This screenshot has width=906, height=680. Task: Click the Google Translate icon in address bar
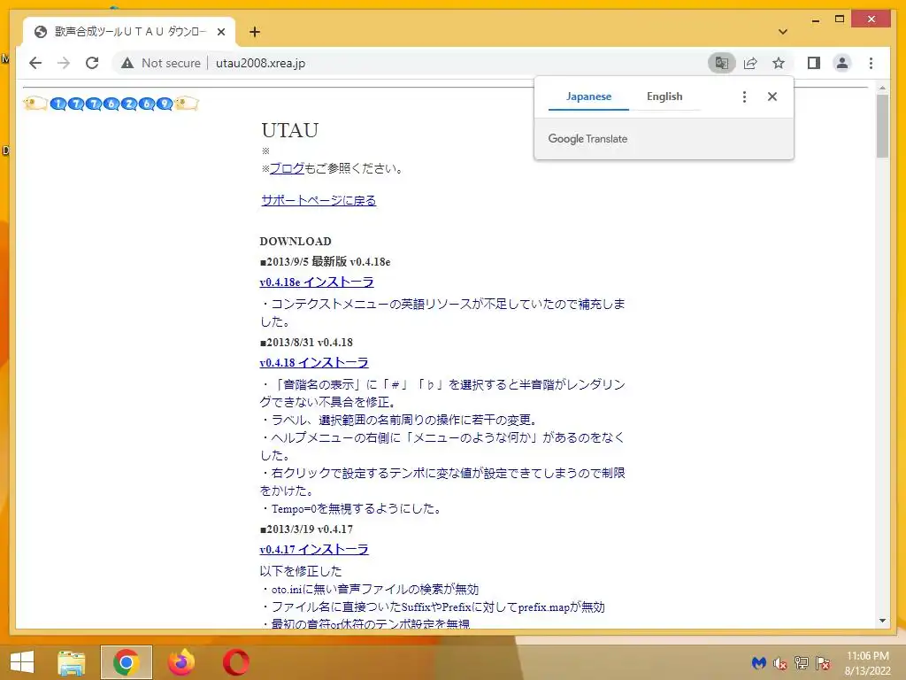click(x=722, y=63)
